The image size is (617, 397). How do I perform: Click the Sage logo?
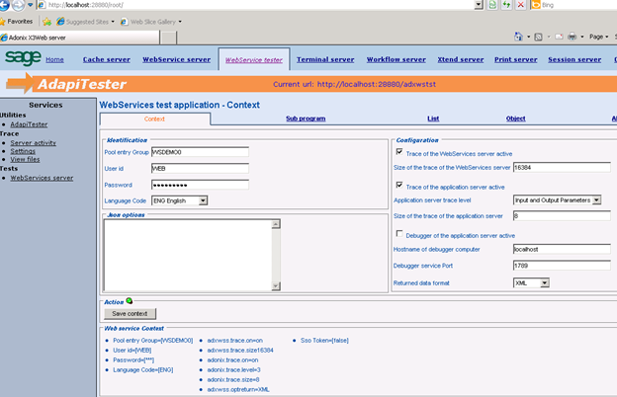click(22, 58)
